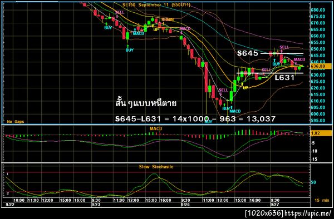The width and height of the screenshot is (334, 219).
Task: Click the 660.00 price axis label
Action: 318,36
